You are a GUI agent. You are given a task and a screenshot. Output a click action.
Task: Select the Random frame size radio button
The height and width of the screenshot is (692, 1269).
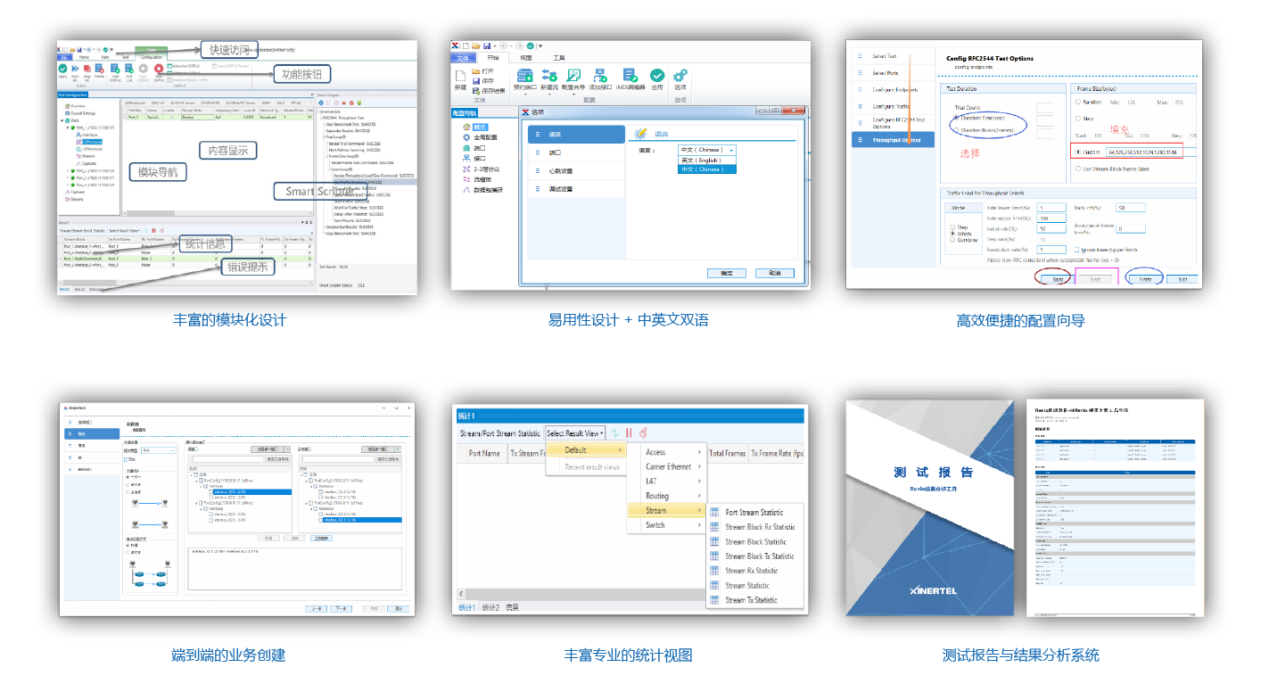pos(1077,102)
